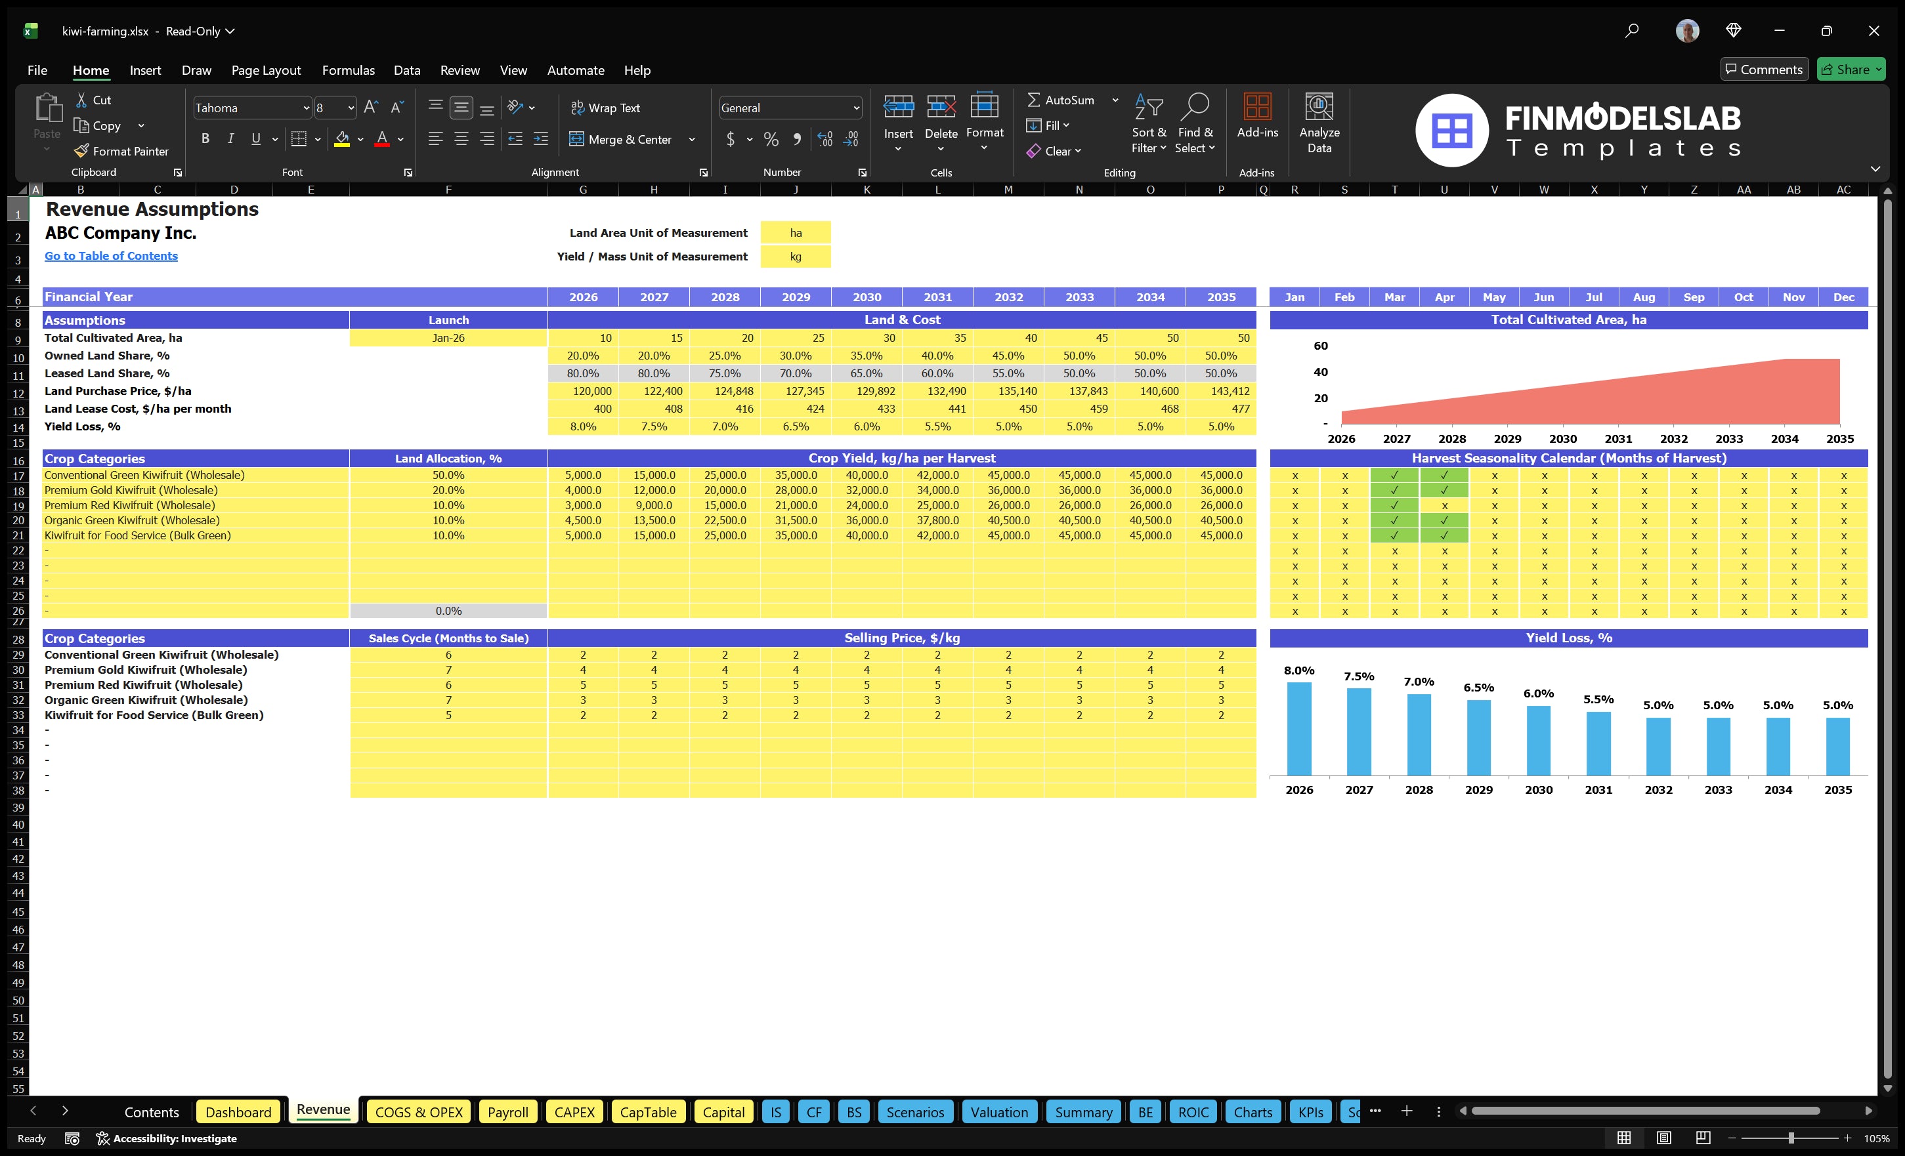This screenshot has height=1156, width=1905.
Task: Select the Format Painter tool
Action: tap(121, 151)
